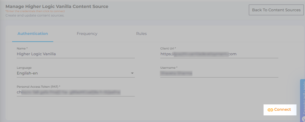Click the chain-link icon beside Connect
305x122 pixels.
click(270, 110)
